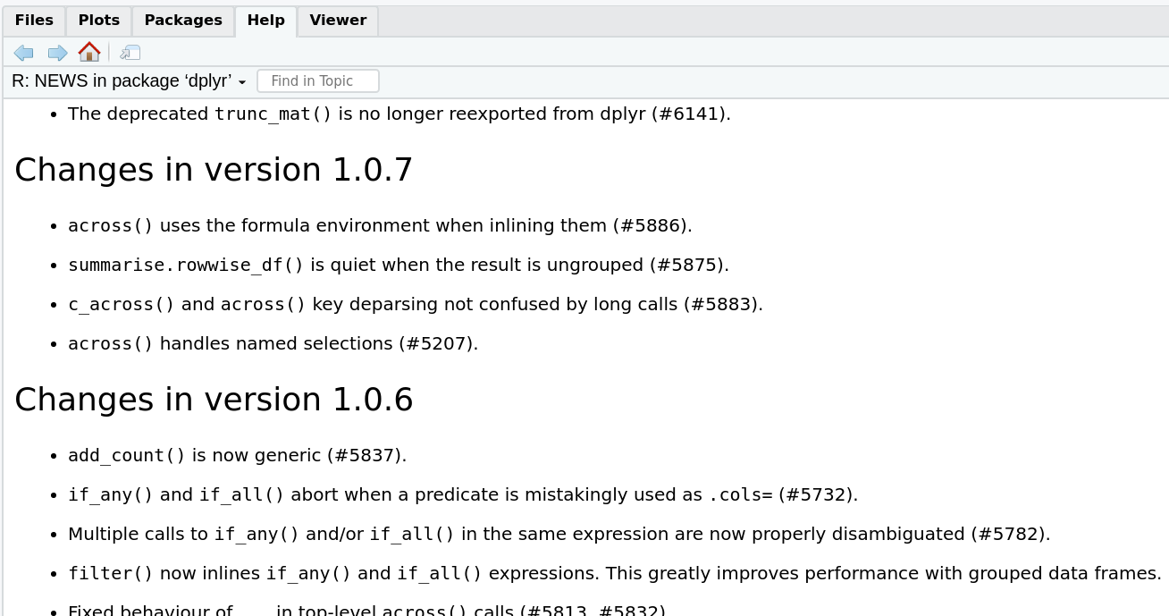Viewport: 1169px width, 616px height.
Task: Open the help topic history dropdown
Action: 129,81
